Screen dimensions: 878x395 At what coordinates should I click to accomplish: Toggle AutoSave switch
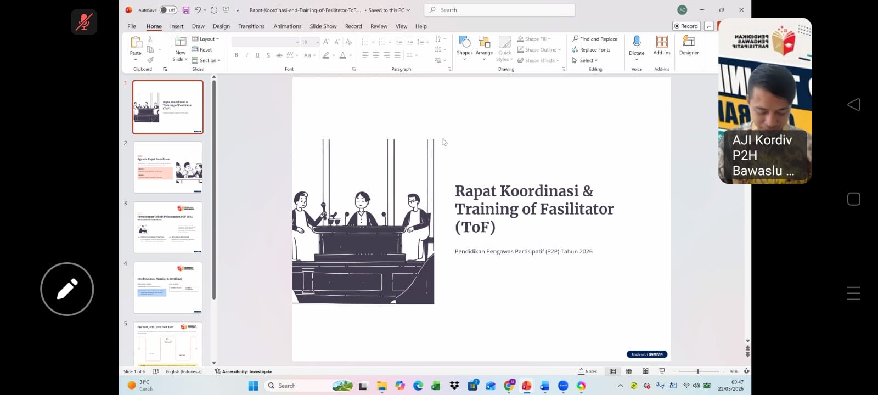coord(168,10)
